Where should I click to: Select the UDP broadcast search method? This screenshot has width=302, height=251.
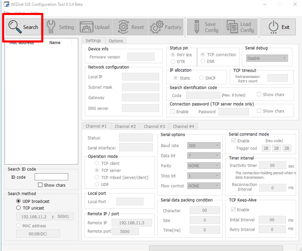18,201
